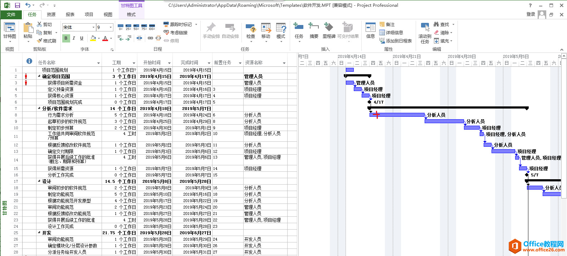
Task: Toggle Underline formatting button
Action: [82, 38]
